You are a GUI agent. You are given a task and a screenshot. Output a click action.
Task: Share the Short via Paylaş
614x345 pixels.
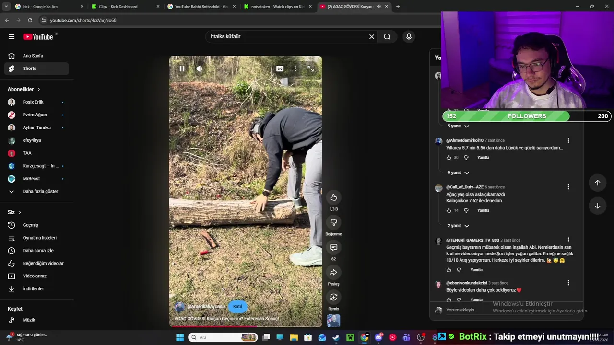tap(333, 272)
